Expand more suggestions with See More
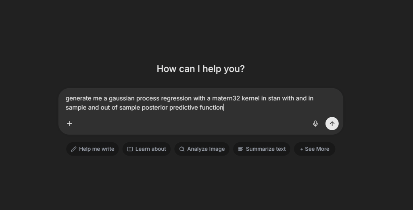 [317, 149]
